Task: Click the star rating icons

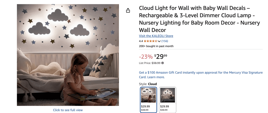Action: pos(150,41)
